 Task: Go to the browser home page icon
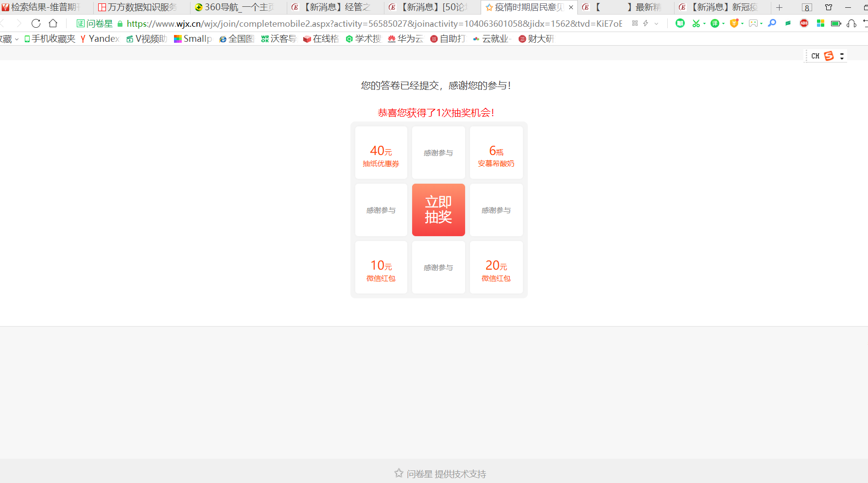[53, 23]
